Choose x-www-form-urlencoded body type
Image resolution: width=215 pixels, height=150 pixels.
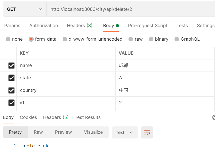(65, 39)
